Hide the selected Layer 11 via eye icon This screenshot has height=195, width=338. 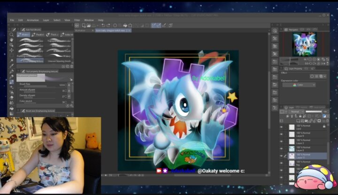tap(281, 156)
